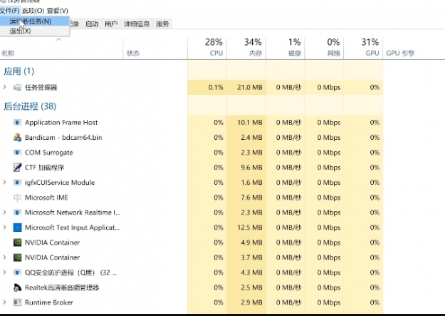445x316 pixels.
Task: Expand the igfxCUIService Module process
Action: pyautogui.click(x=5, y=183)
